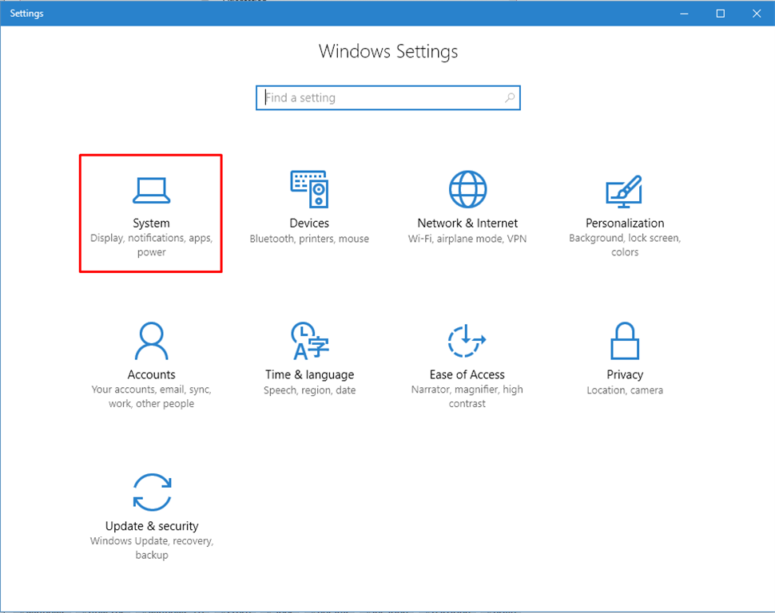Click the Update & security label
This screenshot has width=775, height=613.
(152, 526)
